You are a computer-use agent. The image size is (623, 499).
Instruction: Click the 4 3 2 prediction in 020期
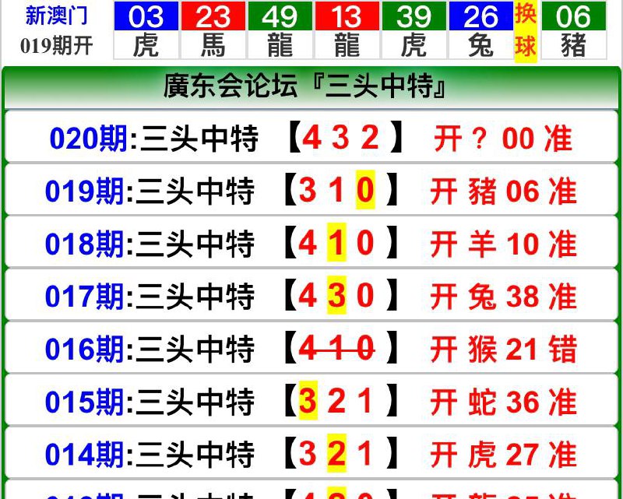pos(340,138)
